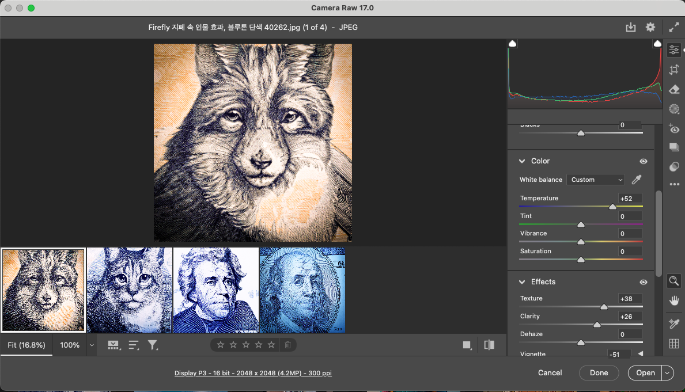
Task: Select the Red Eye removal tool
Action: pyautogui.click(x=674, y=129)
